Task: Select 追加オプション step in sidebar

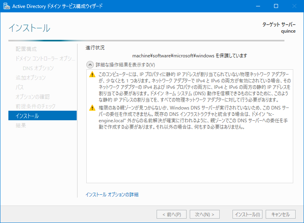Action: [x=31, y=78]
